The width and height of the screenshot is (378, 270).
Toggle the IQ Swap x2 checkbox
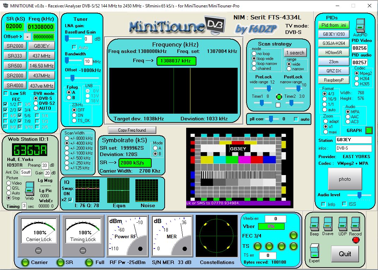(70, 200)
